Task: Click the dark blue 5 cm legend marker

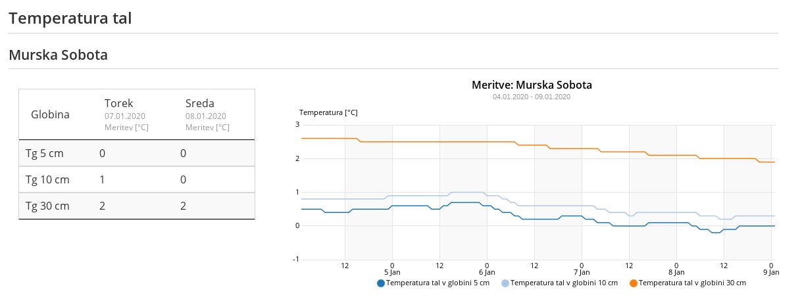Action: tap(381, 283)
